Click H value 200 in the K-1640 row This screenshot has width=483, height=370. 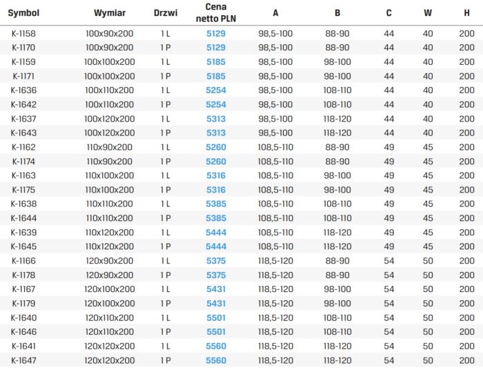pyautogui.click(x=466, y=318)
